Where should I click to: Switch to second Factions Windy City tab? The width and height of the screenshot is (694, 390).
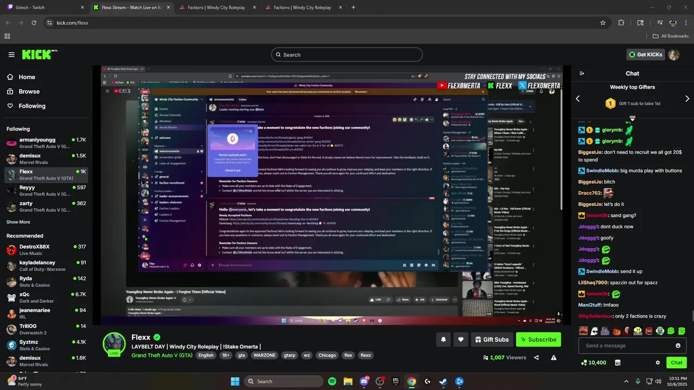[303, 8]
